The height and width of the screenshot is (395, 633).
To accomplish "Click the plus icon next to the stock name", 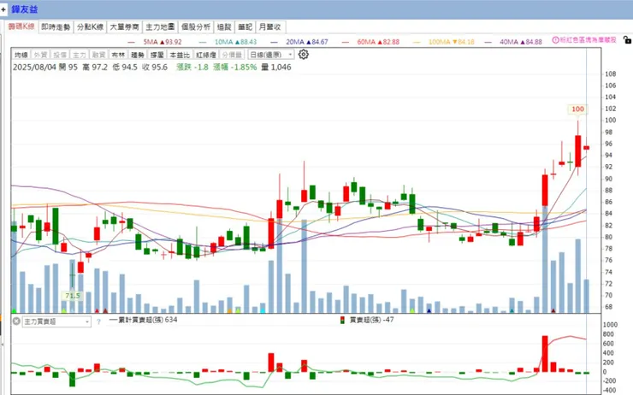I will click(x=3, y=9).
